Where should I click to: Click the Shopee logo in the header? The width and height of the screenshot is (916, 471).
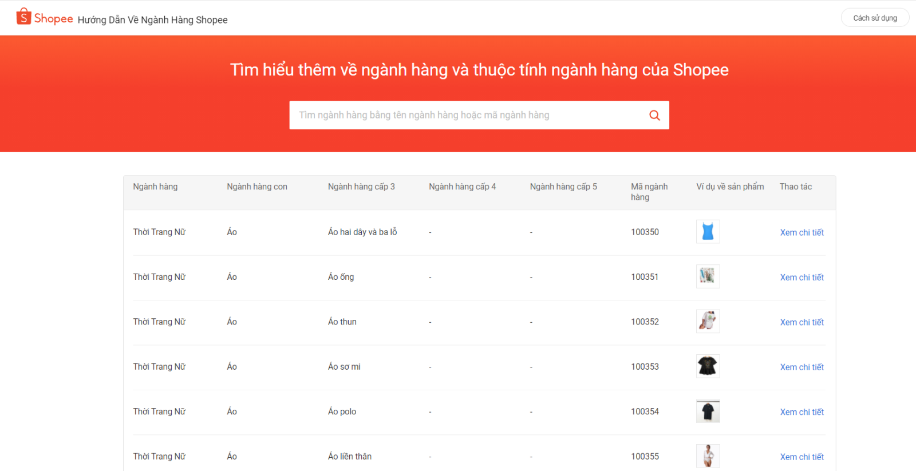[45, 18]
